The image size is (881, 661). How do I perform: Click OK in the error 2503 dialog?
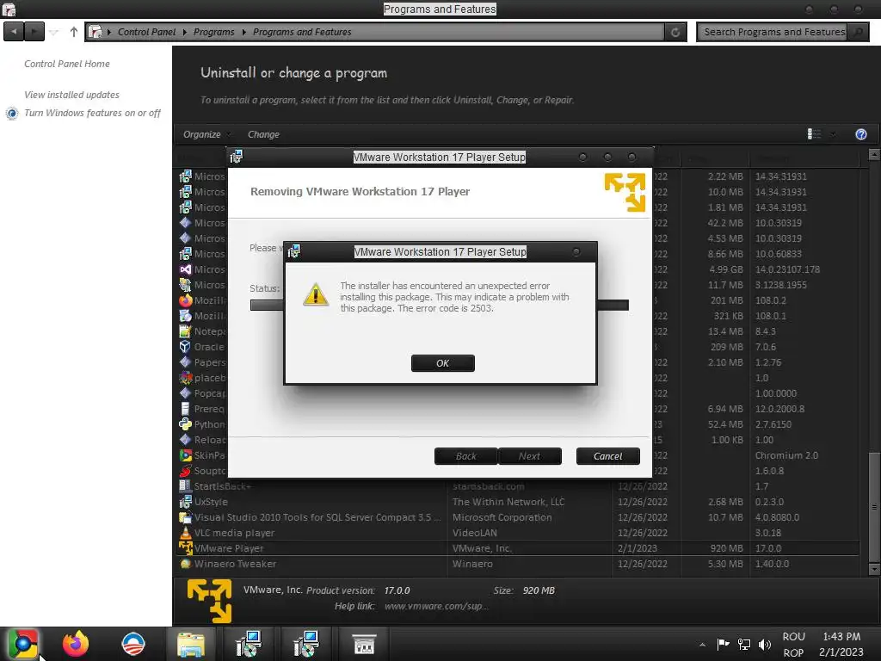pyautogui.click(x=443, y=363)
